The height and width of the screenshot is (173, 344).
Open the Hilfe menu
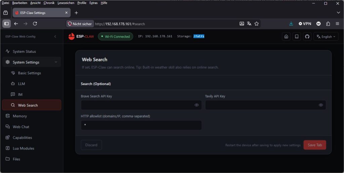click(104, 3)
